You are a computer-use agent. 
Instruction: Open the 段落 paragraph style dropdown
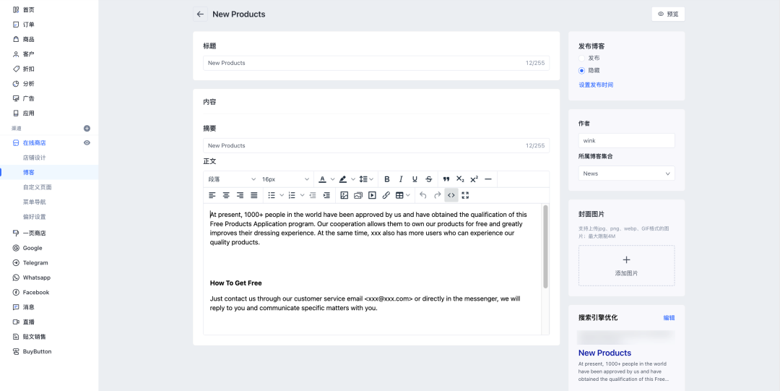(231, 179)
